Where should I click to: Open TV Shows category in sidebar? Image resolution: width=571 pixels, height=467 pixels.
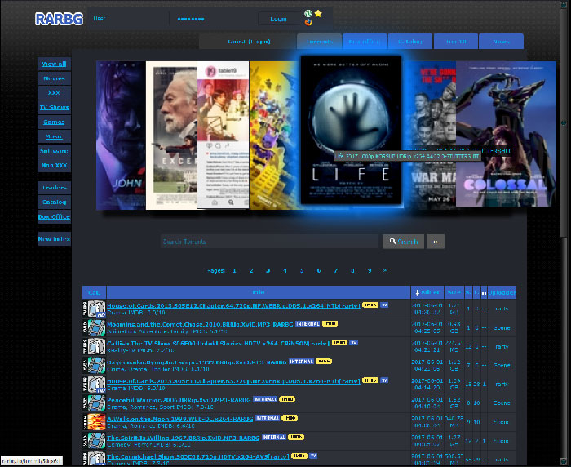pos(54,107)
